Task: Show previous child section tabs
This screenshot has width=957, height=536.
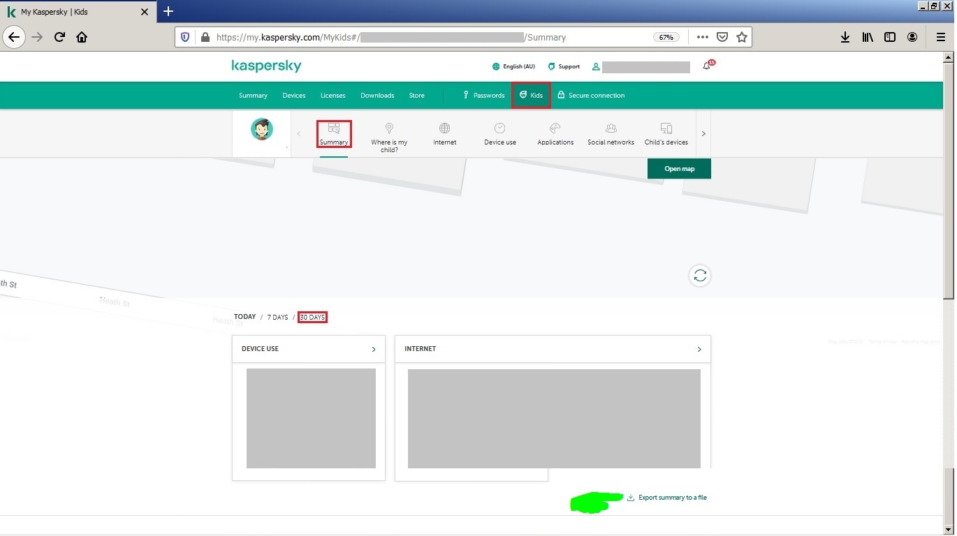Action: (x=299, y=134)
